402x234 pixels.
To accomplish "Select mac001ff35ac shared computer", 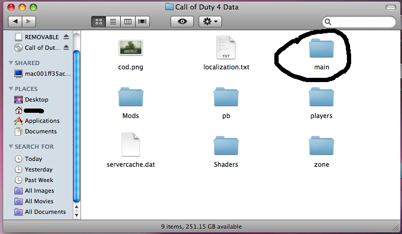I will 42,74.
